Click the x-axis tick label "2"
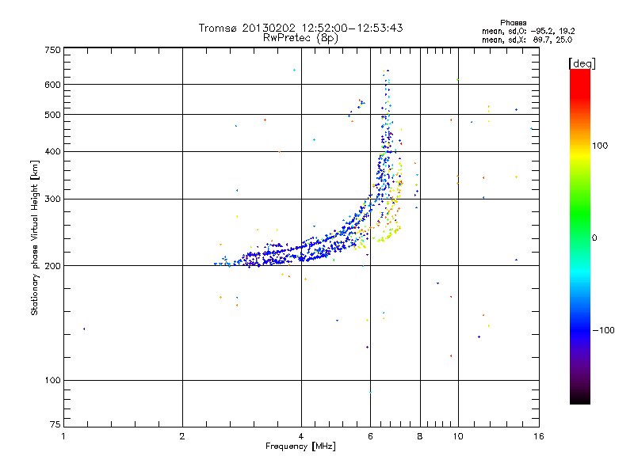Image resolution: width=634 pixels, height=475 pixels. [x=182, y=436]
